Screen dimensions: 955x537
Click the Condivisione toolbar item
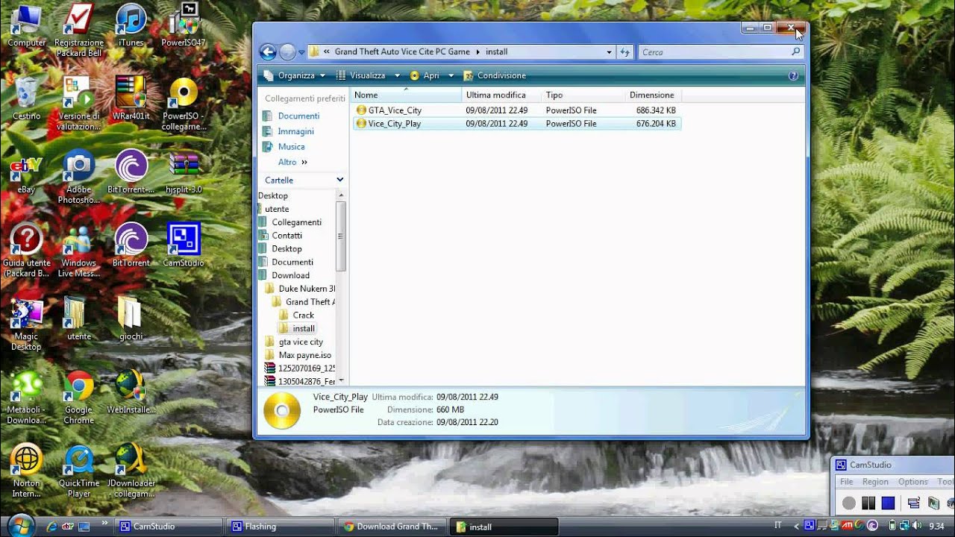pos(495,75)
